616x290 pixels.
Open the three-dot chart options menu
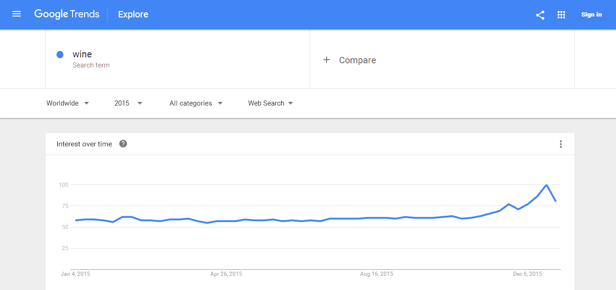(x=560, y=144)
